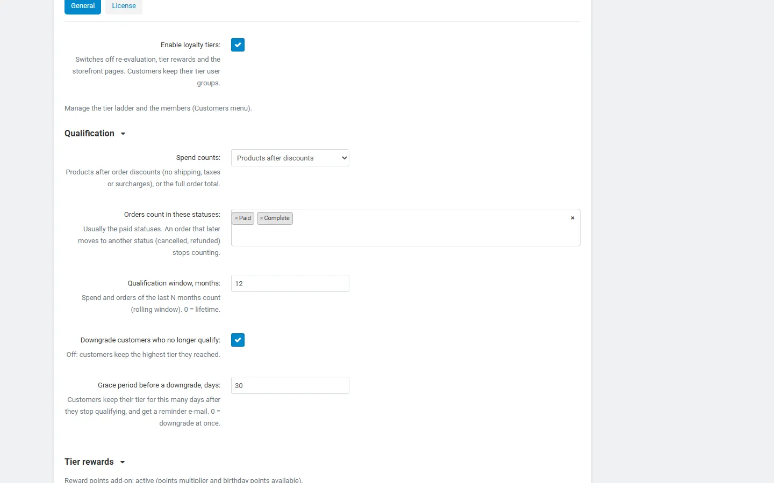Image resolution: width=774 pixels, height=483 pixels.
Task: Uncheck Downgrade customers who no longer qualify
Action: point(238,340)
